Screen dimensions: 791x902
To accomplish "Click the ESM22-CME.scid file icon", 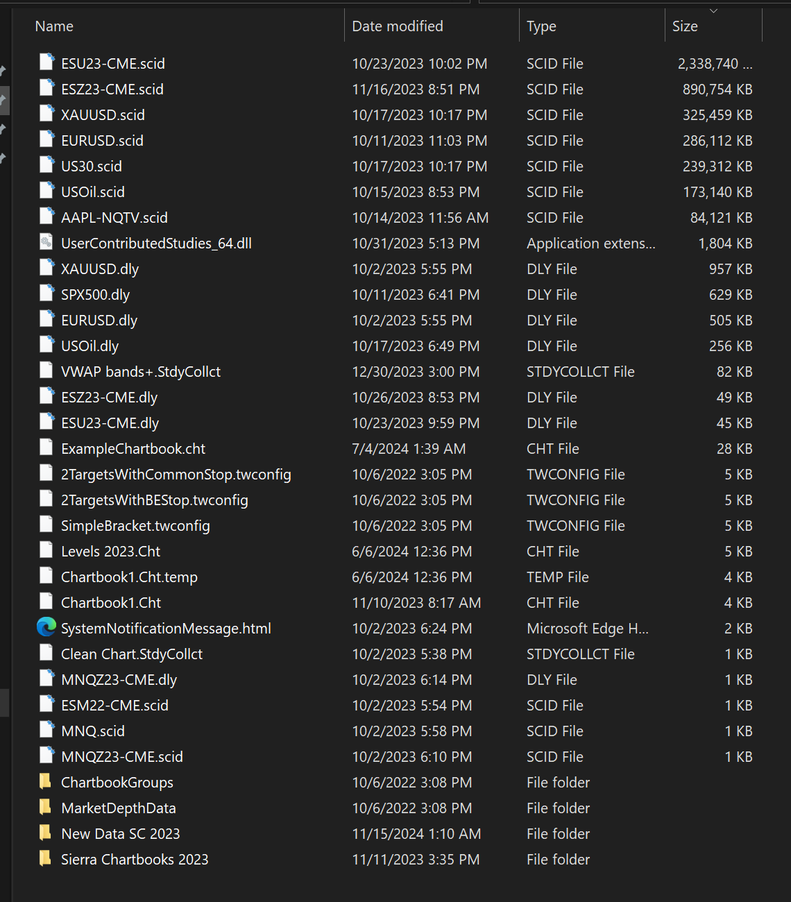I will click(x=46, y=704).
